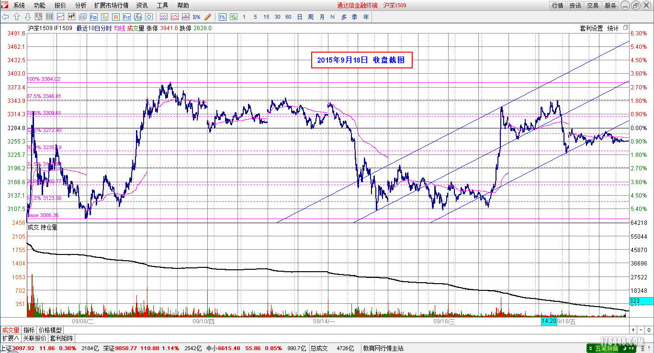Viewport: 654px width, 353px height.
Task: Open the f(x) formula manager icon
Action: (137, 17)
